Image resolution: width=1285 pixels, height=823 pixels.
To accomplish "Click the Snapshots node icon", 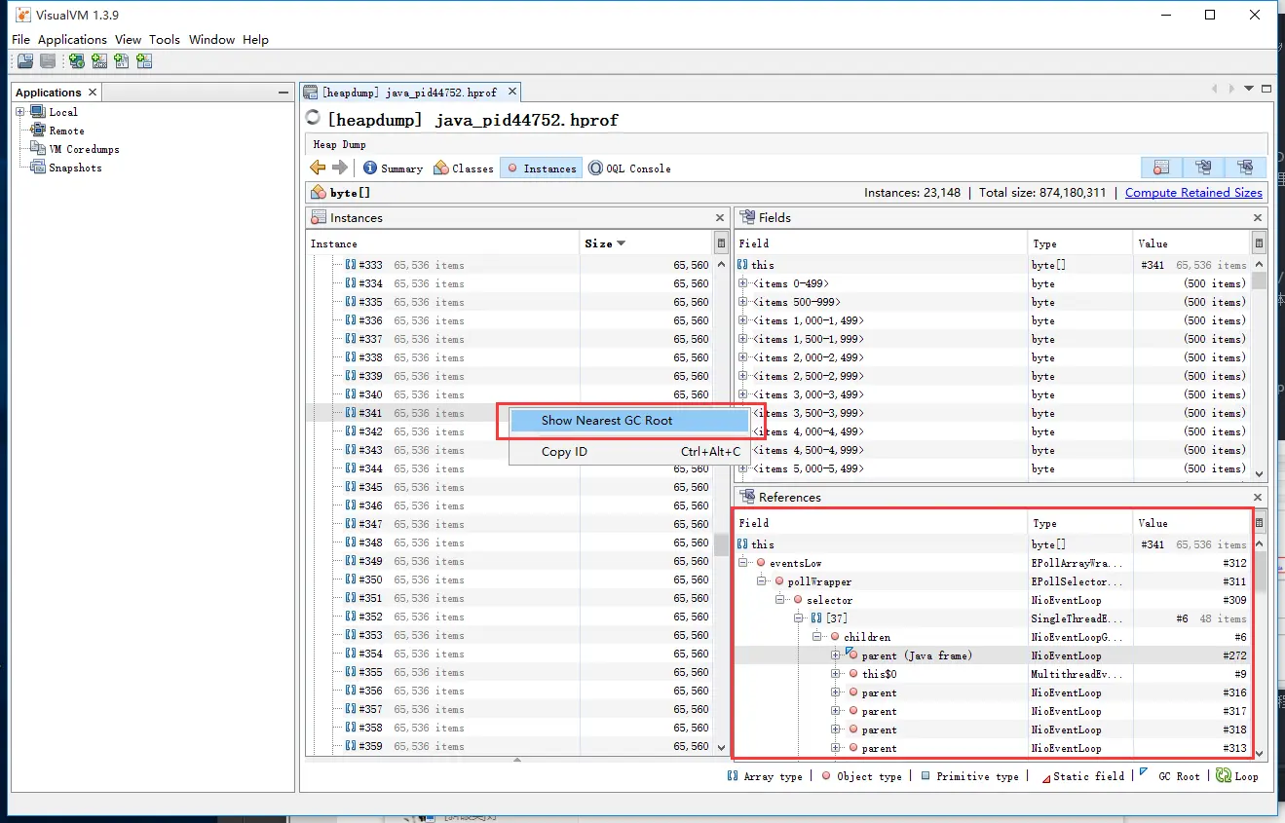I will click(38, 167).
